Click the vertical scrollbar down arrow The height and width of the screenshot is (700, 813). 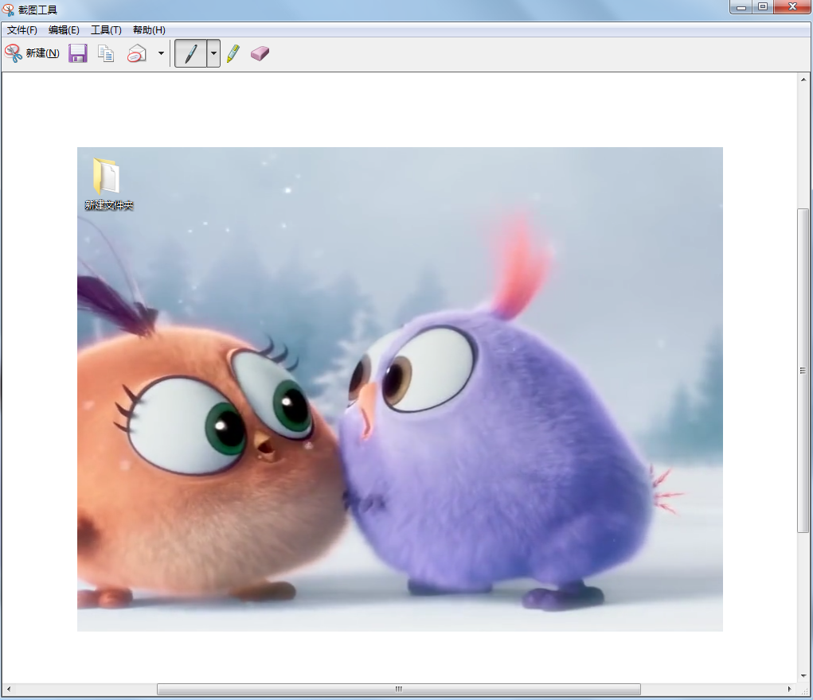(x=803, y=676)
